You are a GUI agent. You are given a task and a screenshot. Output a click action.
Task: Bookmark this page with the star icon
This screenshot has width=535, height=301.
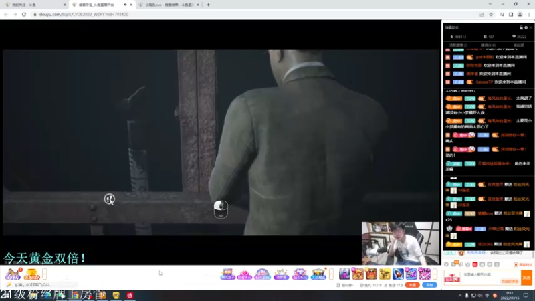[491, 14]
